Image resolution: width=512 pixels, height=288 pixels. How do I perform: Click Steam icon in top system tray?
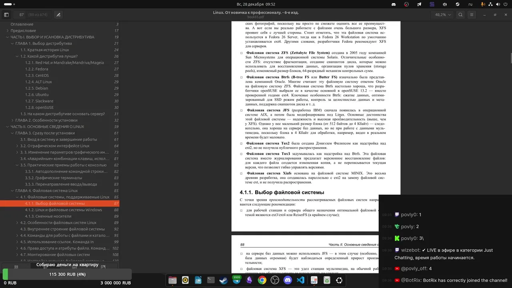(x=458, y=4)
